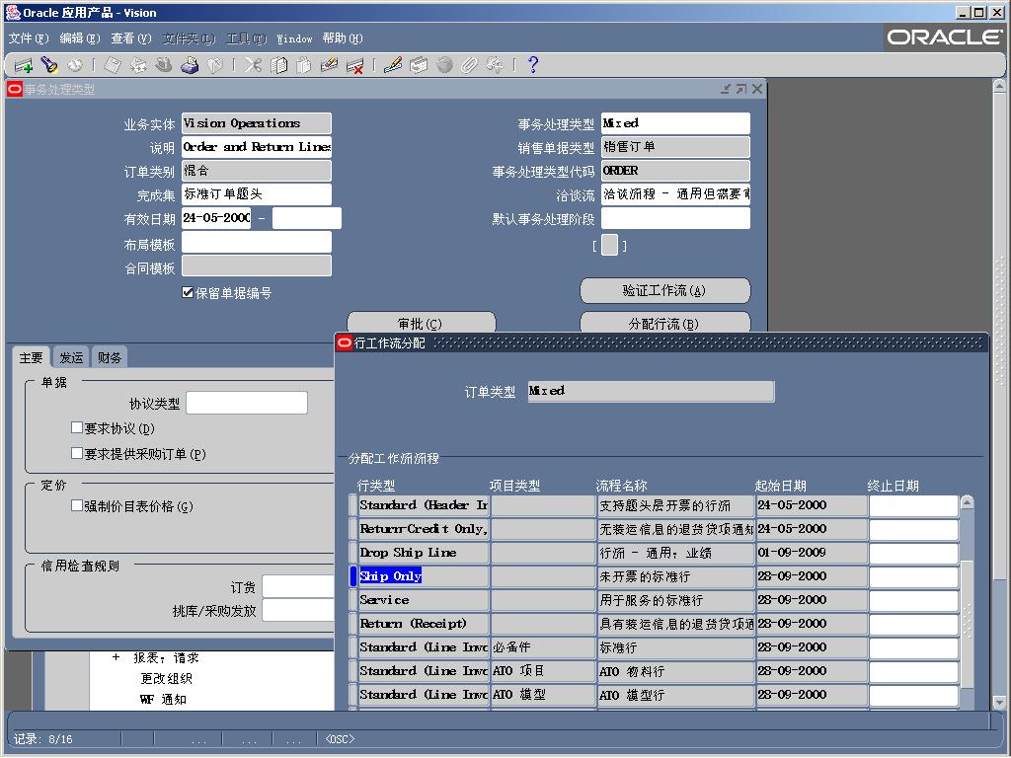Click up arrow of main window scrollbar
Screen dimensions: 1011x758
[x=999, y=86]
